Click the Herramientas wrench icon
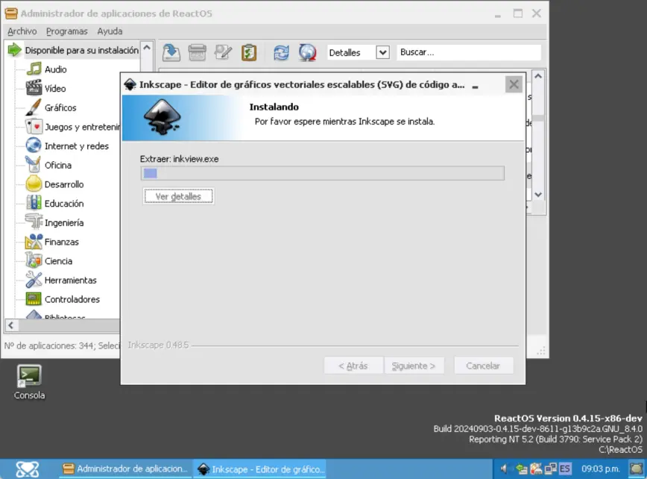The width and height of the screenshot is (647, 479). [x=34, y=280]
